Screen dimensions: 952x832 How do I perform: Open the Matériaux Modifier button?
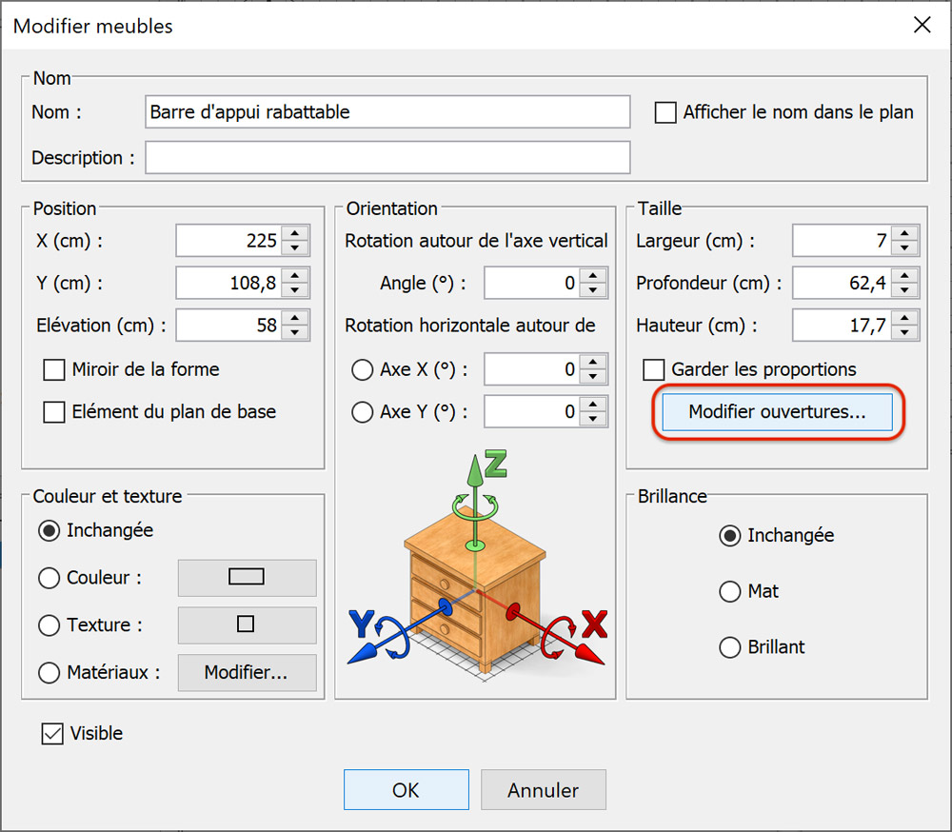click(x=247, y=673)
